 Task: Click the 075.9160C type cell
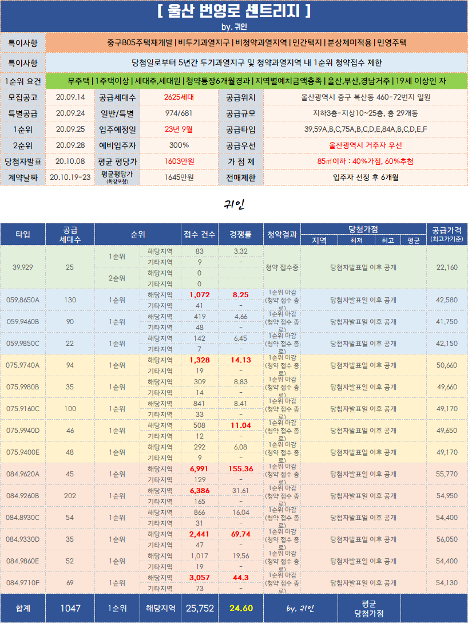click(23, 409)
